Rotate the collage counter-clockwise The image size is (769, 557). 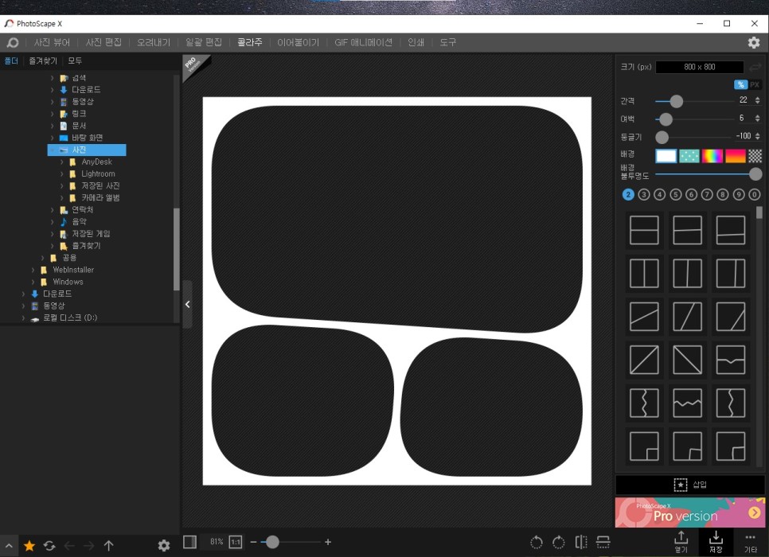click(537, 543)
